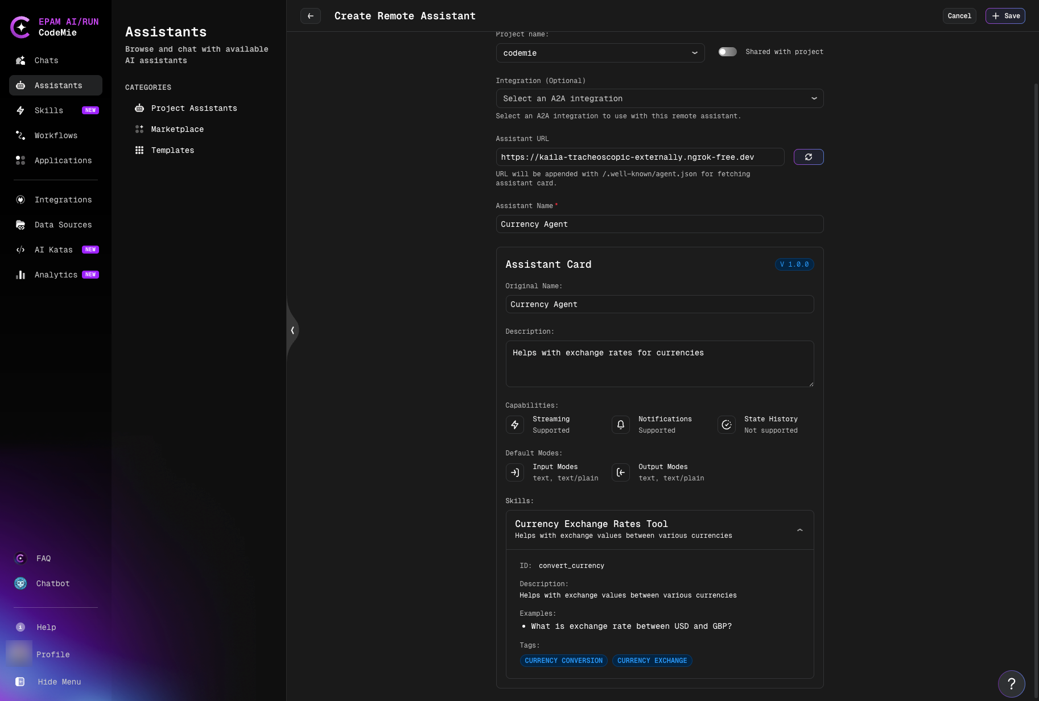1039x701 pixels.
Task: Open Workflows in the sidebar
Action: pyautogui.click(x=56, y=135)
